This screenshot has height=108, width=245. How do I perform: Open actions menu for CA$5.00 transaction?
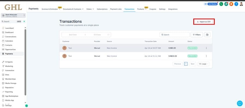click(x=206, y=48)
